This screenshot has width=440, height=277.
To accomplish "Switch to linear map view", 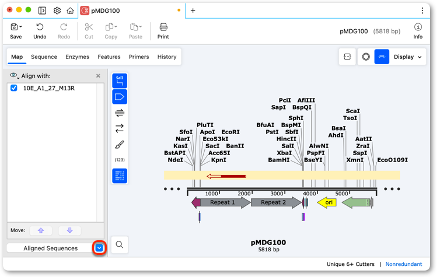I will coord(382,57).
